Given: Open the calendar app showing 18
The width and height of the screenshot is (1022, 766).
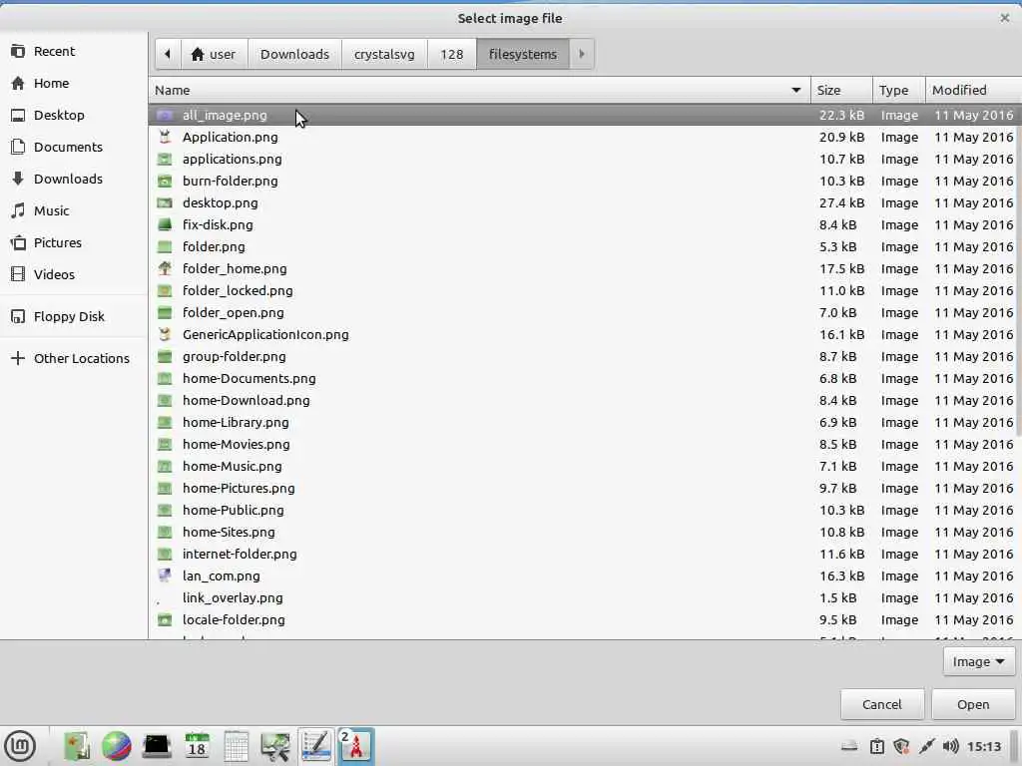Looking at the screenshot, I should (197, 746).
